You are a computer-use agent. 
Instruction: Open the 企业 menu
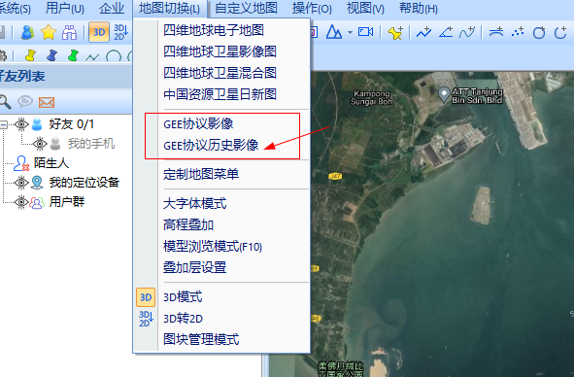tap(112, 8)
